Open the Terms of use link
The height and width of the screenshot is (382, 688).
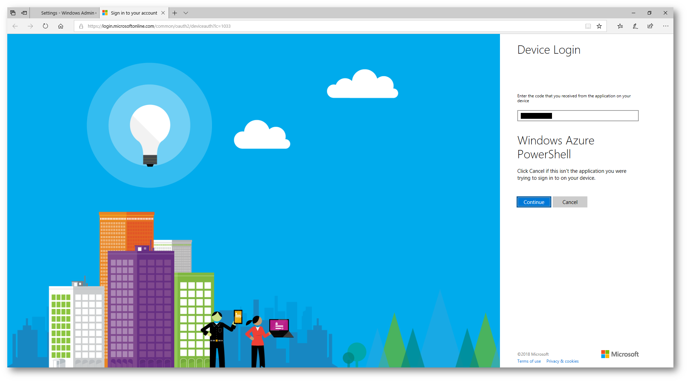coord(529,361)
